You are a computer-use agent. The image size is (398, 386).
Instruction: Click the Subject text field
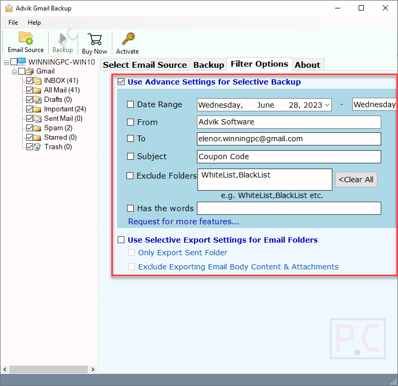(x=289, y=157)
